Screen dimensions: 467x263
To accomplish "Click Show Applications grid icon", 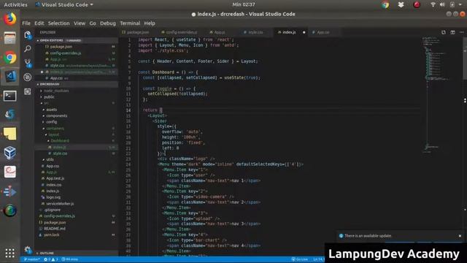I will pyautogui.click(x=9, y=254).
